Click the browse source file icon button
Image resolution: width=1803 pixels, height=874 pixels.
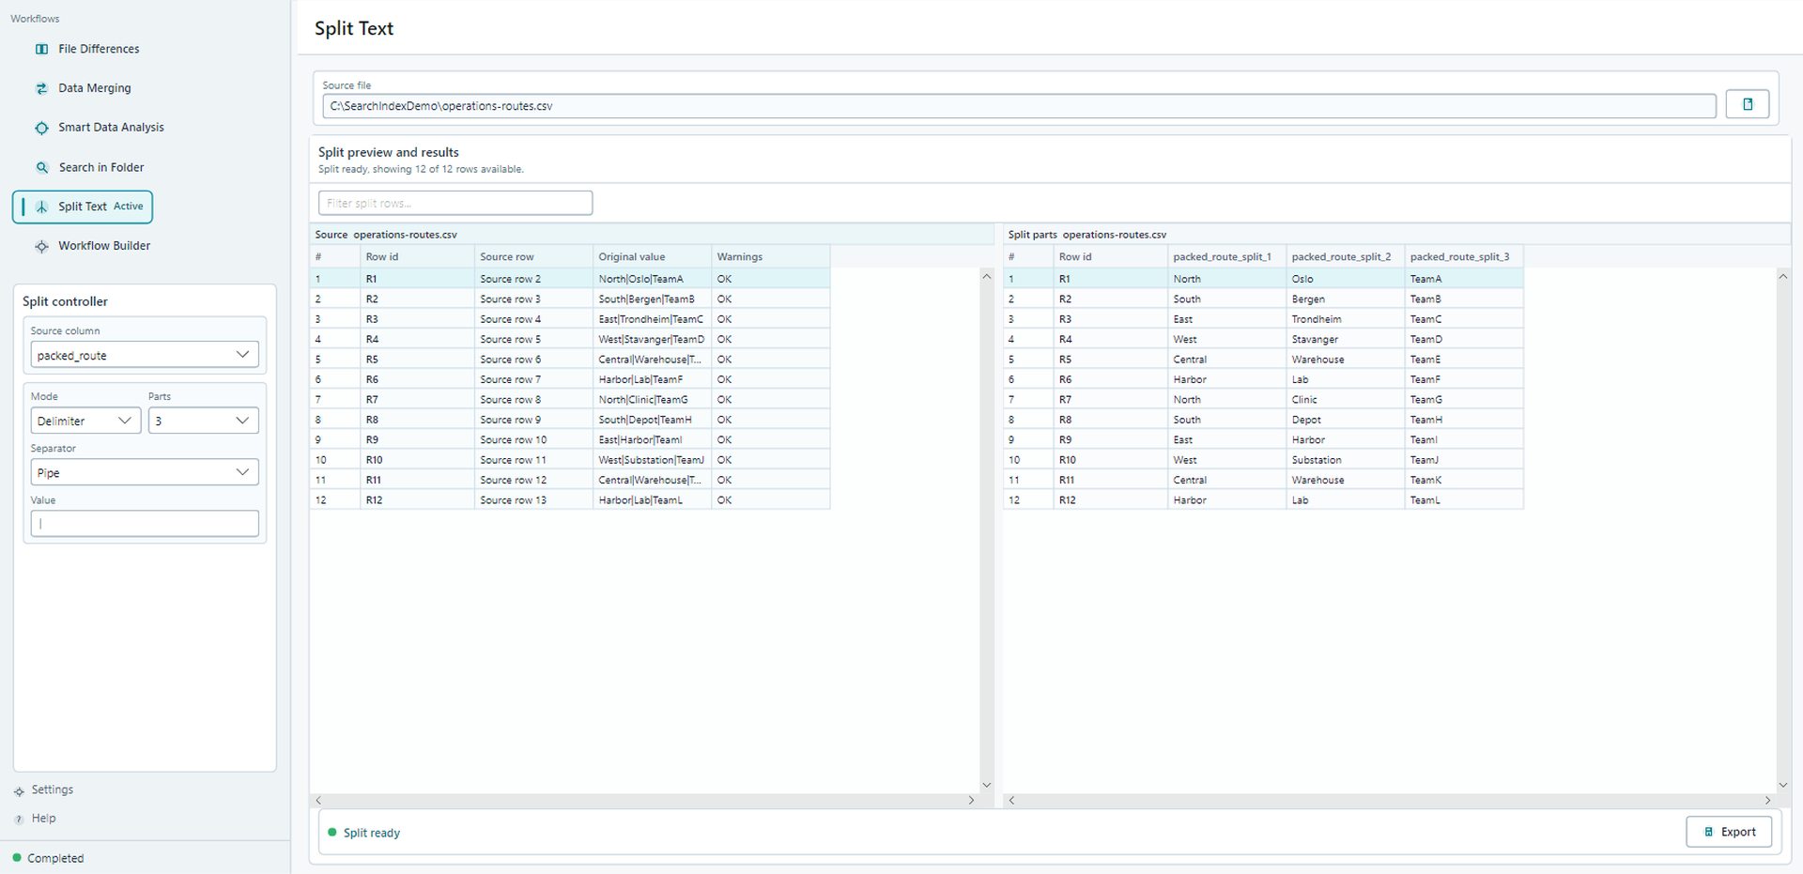click(1748, 104)
